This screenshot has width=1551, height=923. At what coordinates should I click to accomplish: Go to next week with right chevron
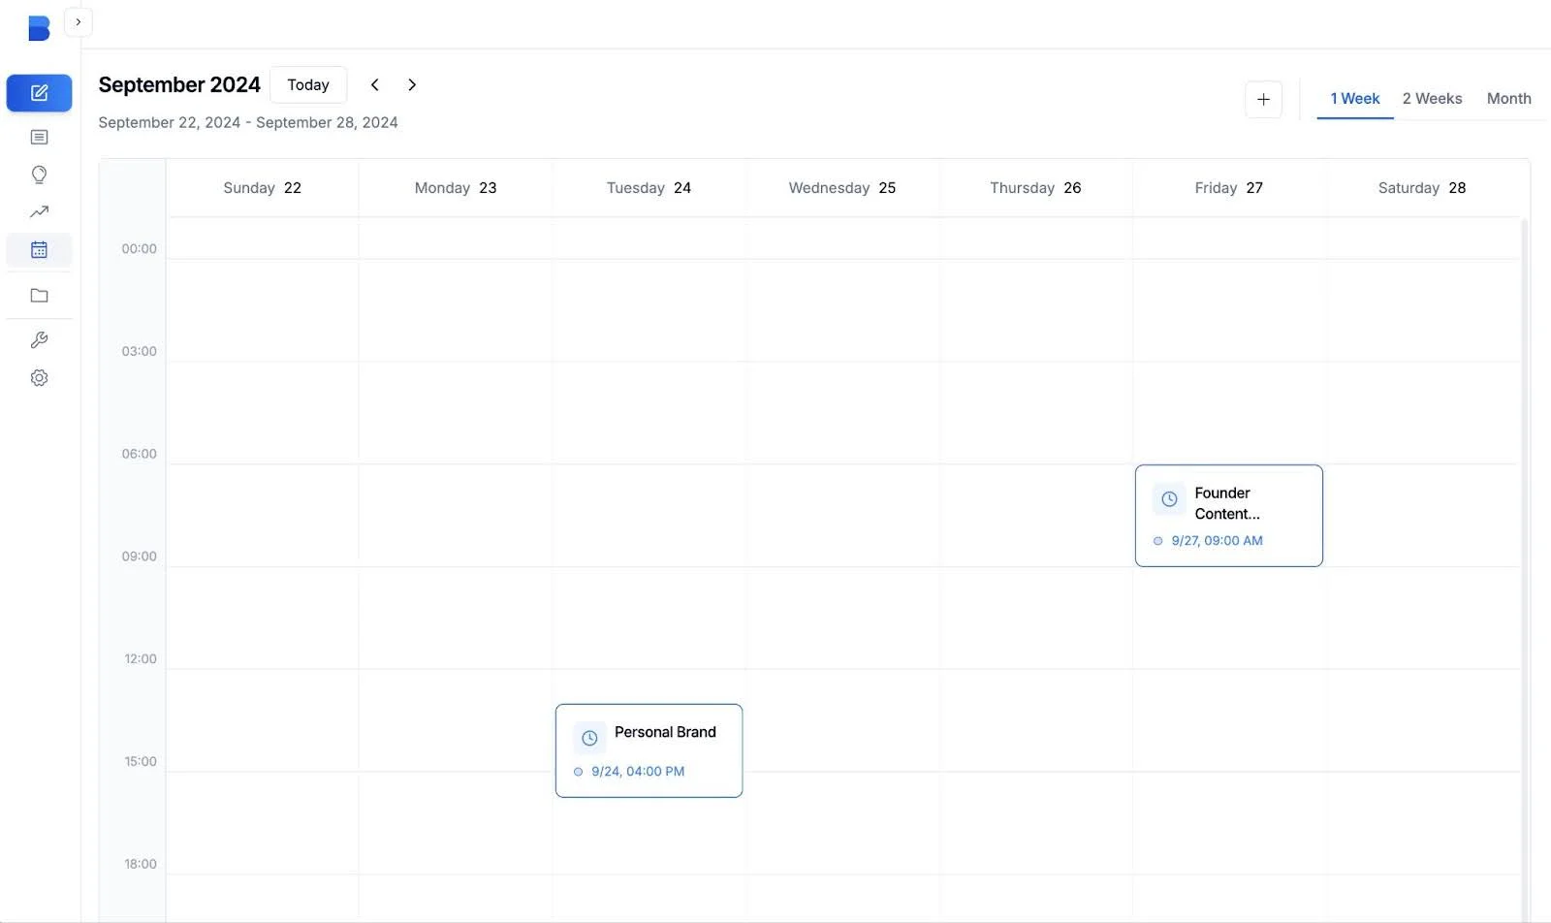(412, 84)
